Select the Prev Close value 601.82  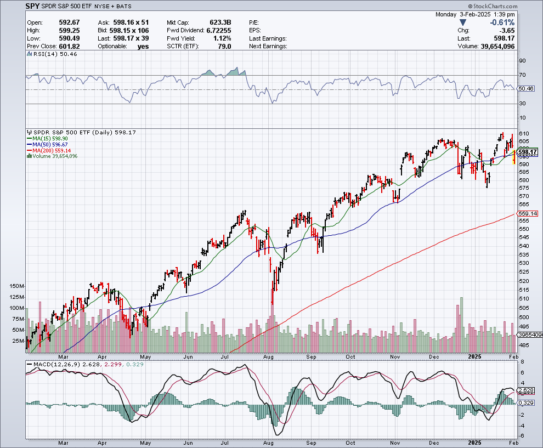[69, 46]
